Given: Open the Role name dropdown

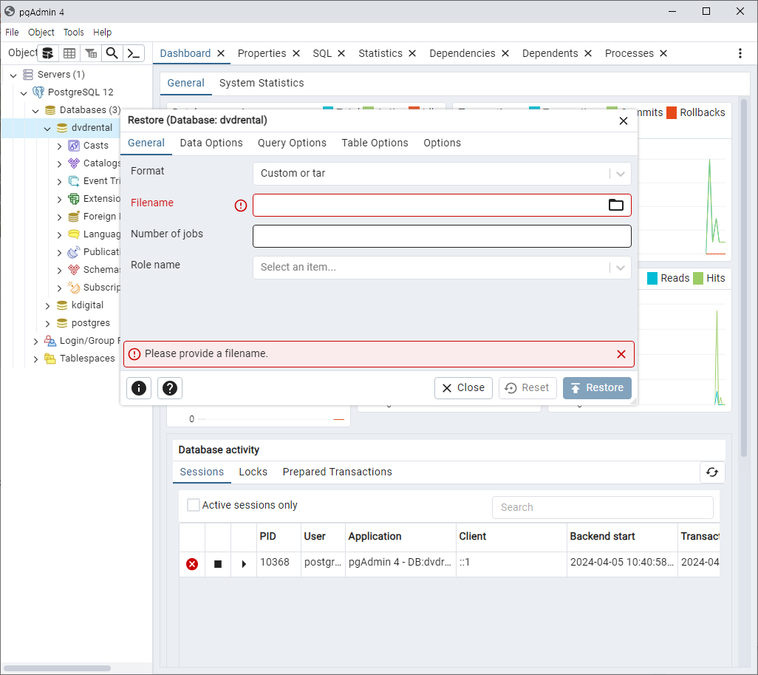Looking at the screenshot, I should pyautogui.click(x=442, y=268).
